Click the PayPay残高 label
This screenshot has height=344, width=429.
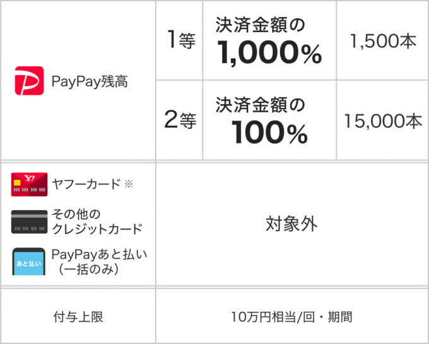[90, 81]
